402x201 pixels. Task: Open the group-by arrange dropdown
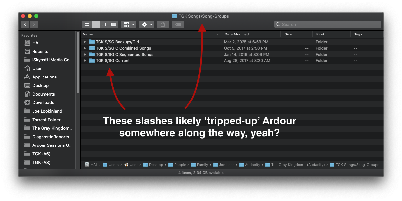pyautogui.click(x=128, y=24)
